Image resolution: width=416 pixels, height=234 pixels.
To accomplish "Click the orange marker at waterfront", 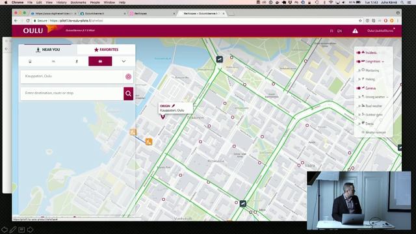I will coord(133,132).
